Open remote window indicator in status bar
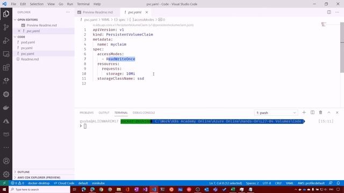This screenshot has width=344, height=193. coord(4,183)
